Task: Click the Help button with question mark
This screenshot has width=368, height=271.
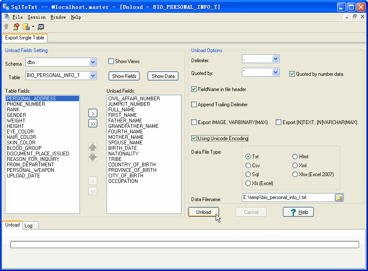Action: (x=298, y=212)
